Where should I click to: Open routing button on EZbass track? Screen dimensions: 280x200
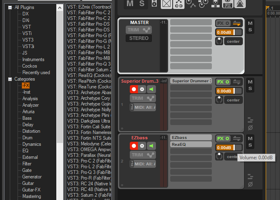237,138
